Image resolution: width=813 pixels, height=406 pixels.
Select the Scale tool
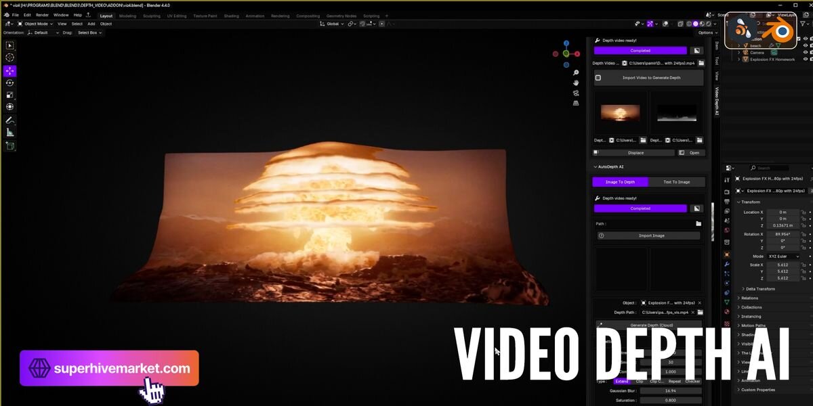tap(10, 95)
